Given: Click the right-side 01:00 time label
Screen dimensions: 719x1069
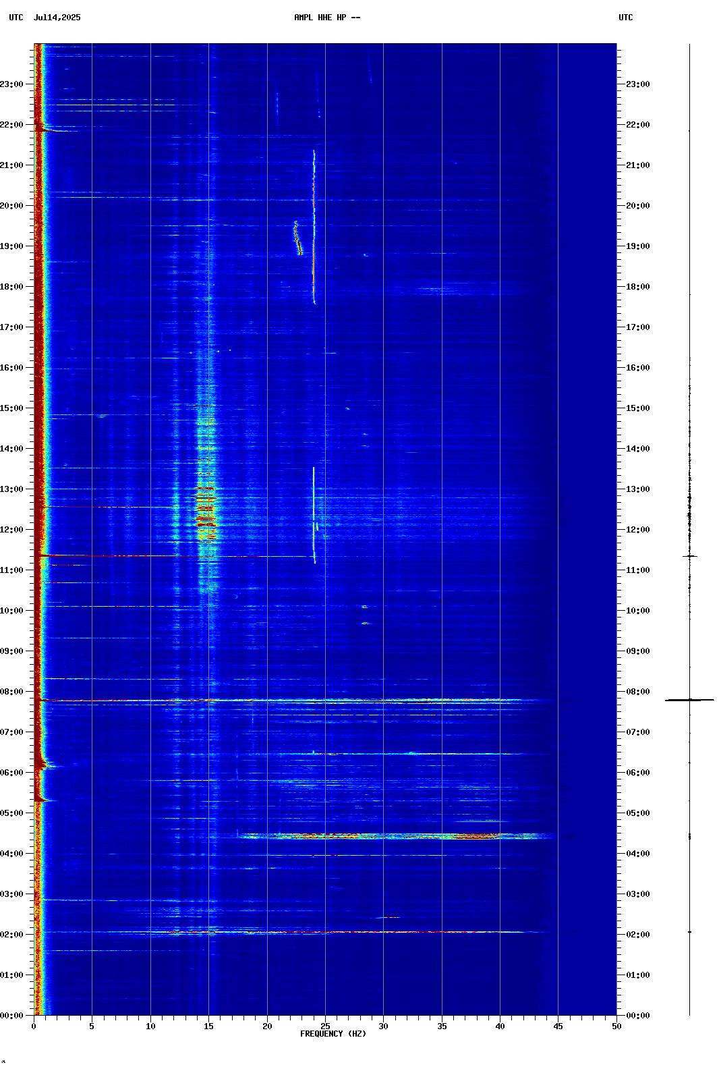Looking at the screenshot, I should click(638, 975).
